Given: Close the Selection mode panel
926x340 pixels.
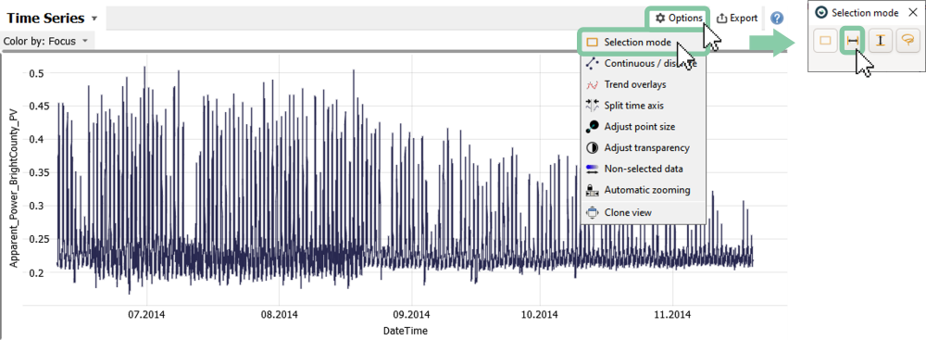Looking at the screenshot, I should tap(912, 12).
